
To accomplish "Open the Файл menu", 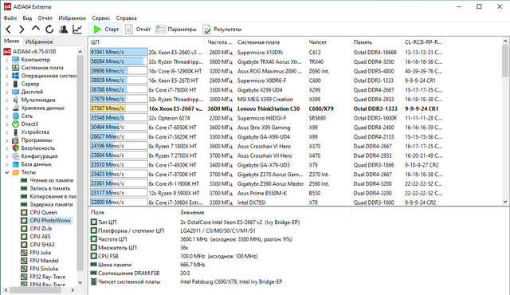I will tap(10, 18).
